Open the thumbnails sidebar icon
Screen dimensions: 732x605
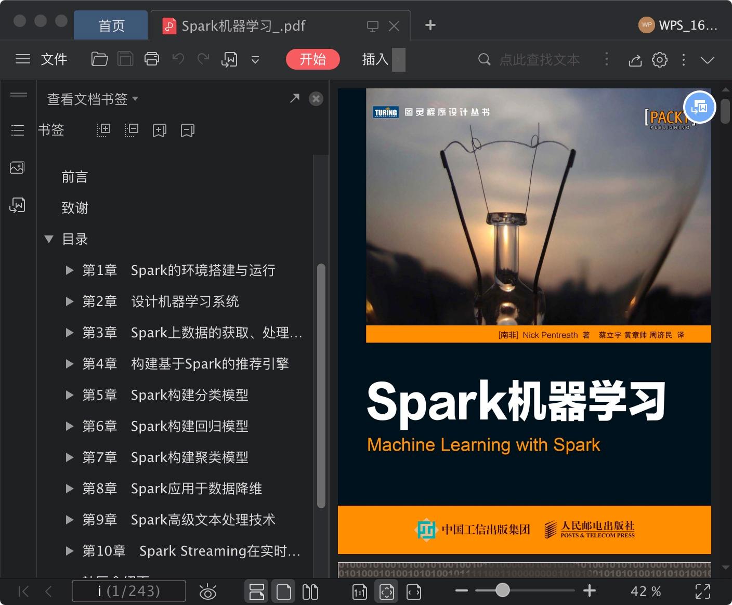tap(17, 167)
